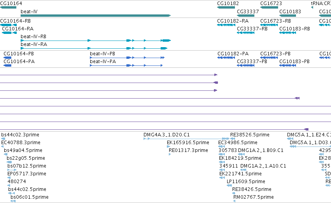Click the CG33337 gene label
Image resolution: width=331 pixels, height=203 pixels.
[x=248, y=12]
